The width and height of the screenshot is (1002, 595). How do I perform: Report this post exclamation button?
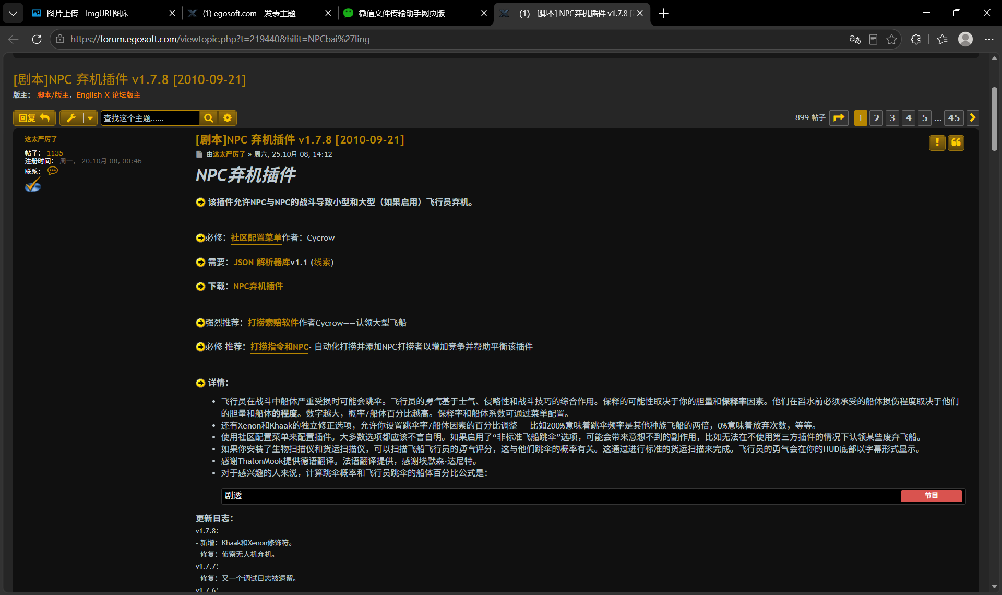(x=937, y=142)
